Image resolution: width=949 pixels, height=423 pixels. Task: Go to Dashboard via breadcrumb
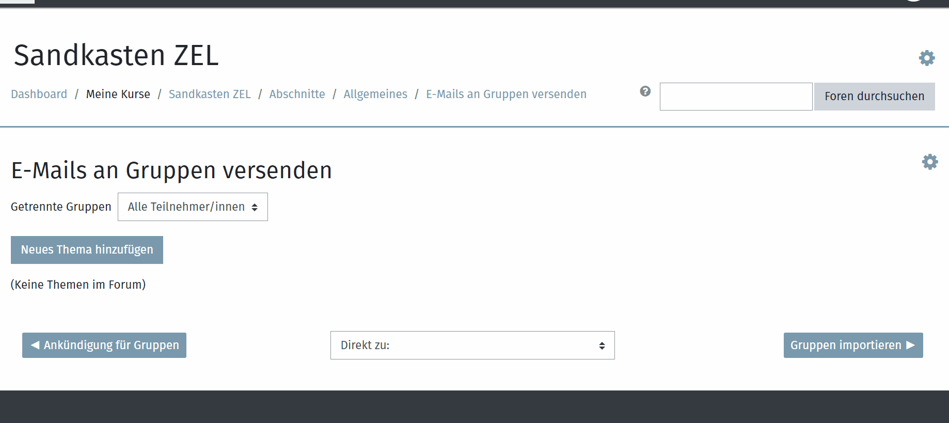tap(39, 94)
